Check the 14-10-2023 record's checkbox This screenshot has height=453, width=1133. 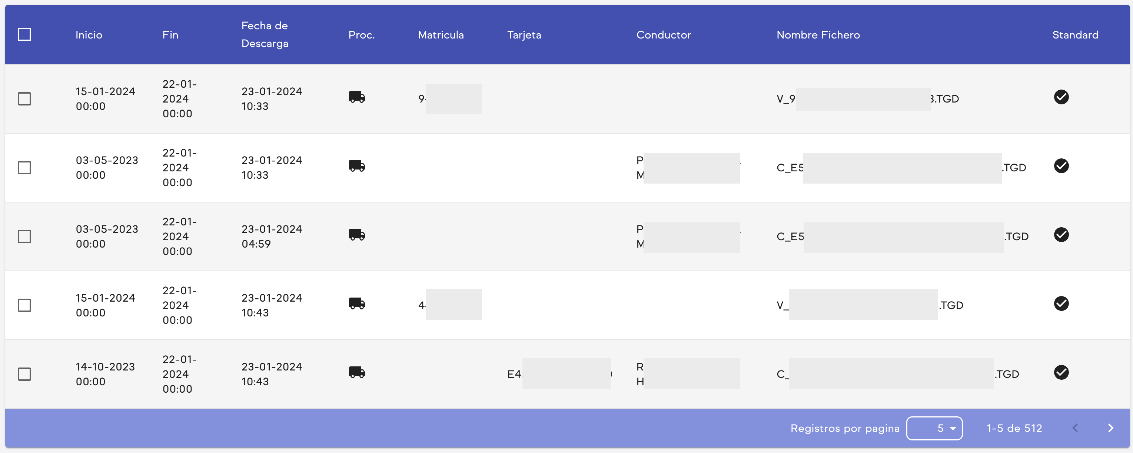coord(24,374)
